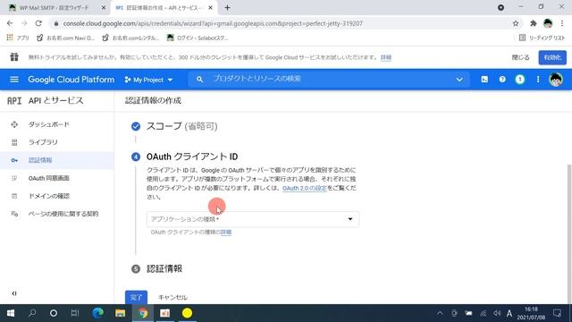
Task: Click the dashboard icon beside ダッシュボード
Action: (14, 124)
